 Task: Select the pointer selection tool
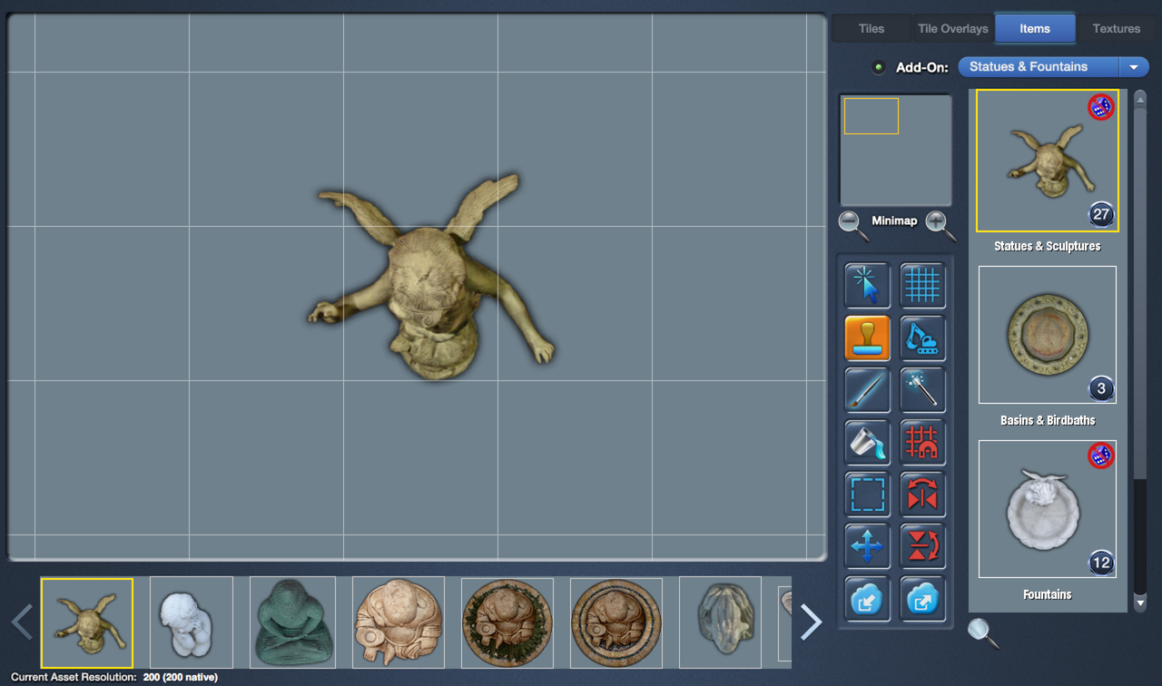point(867,286)
